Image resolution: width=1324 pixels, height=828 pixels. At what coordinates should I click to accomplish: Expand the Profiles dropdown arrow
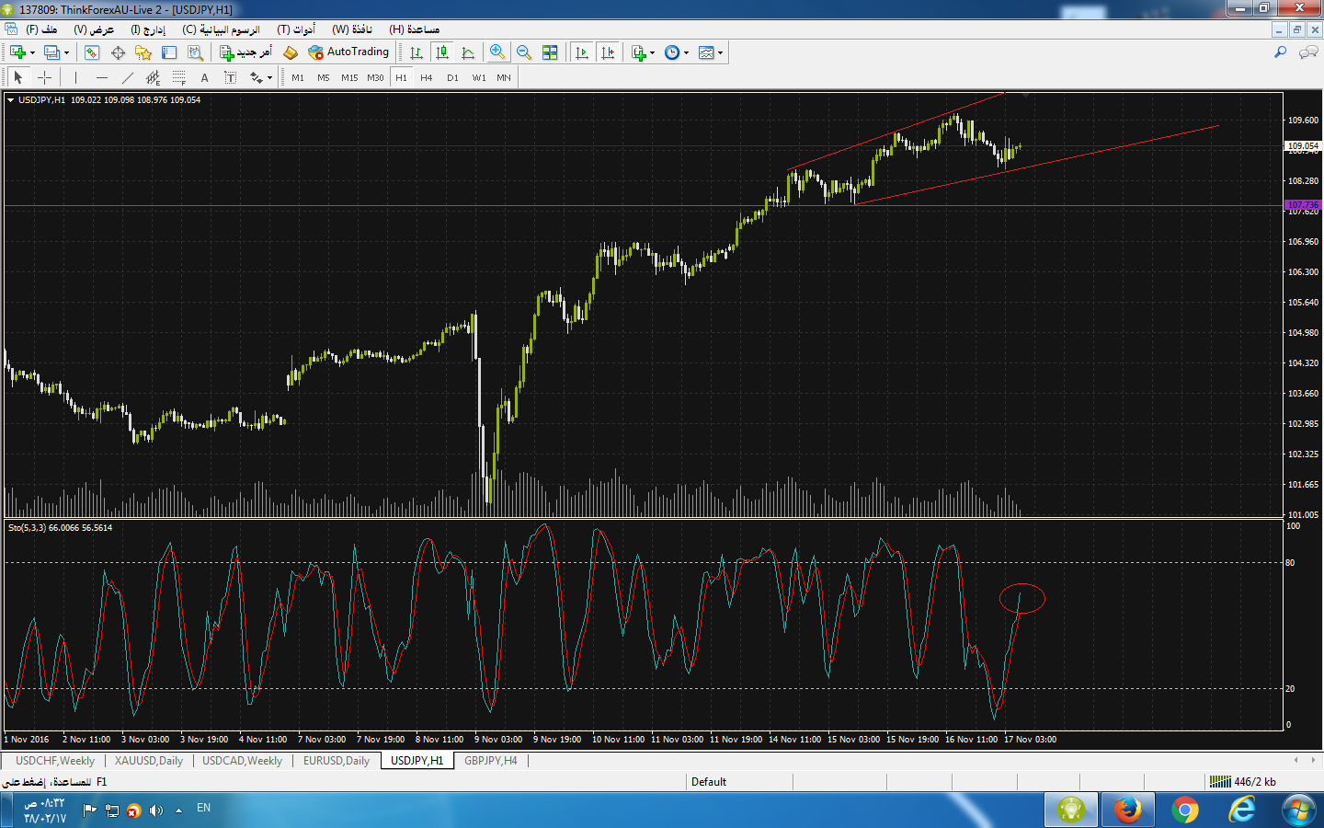66,52
